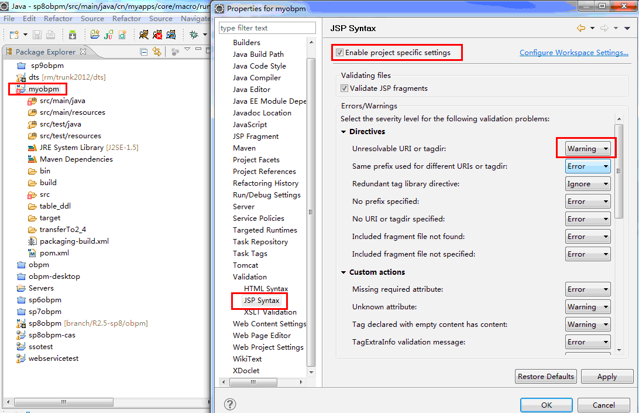The height and width of the screenshot is (413, 639).
Task: Collapse the Custom actions section
Action: click(343, 272)
